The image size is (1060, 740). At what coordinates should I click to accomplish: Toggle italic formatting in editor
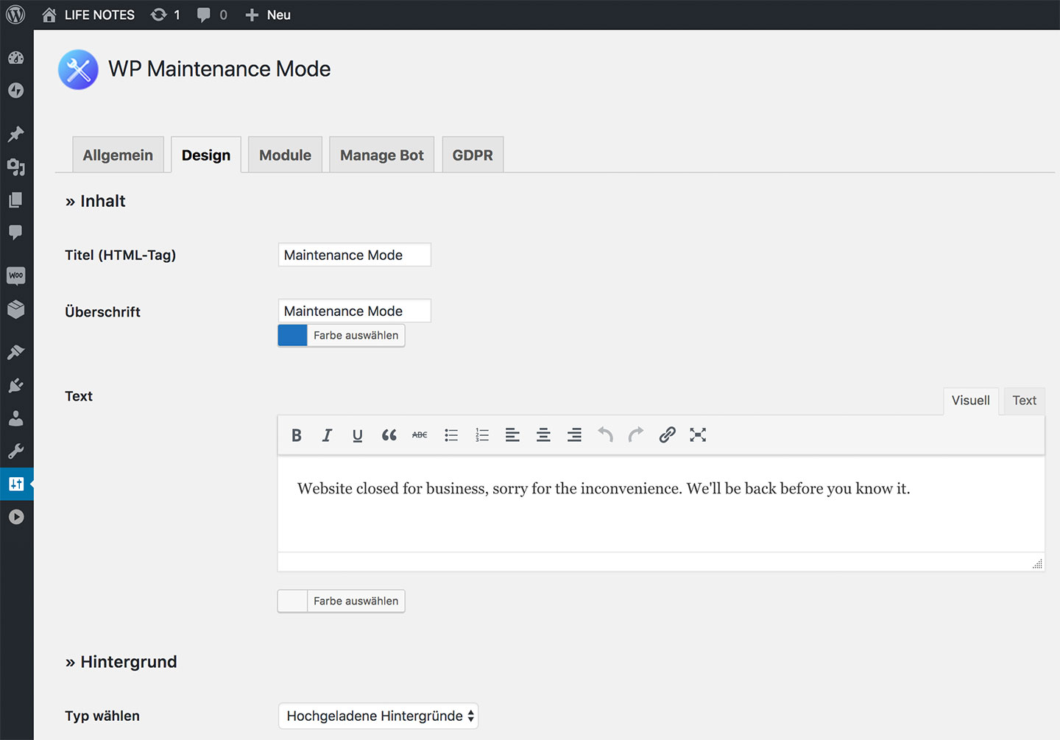coord(327,435)
